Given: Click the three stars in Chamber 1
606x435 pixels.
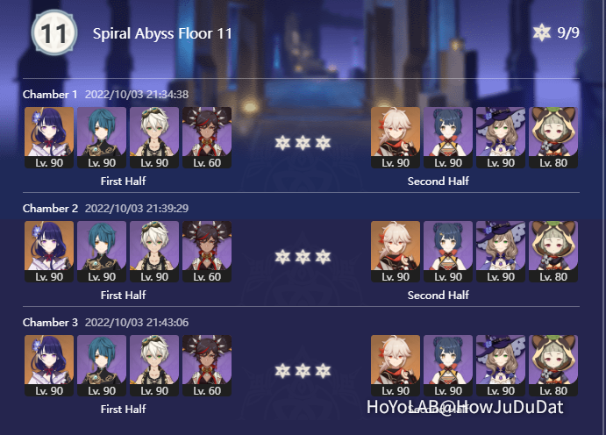Looking at the screenshot, I should (x=303, y=143).
